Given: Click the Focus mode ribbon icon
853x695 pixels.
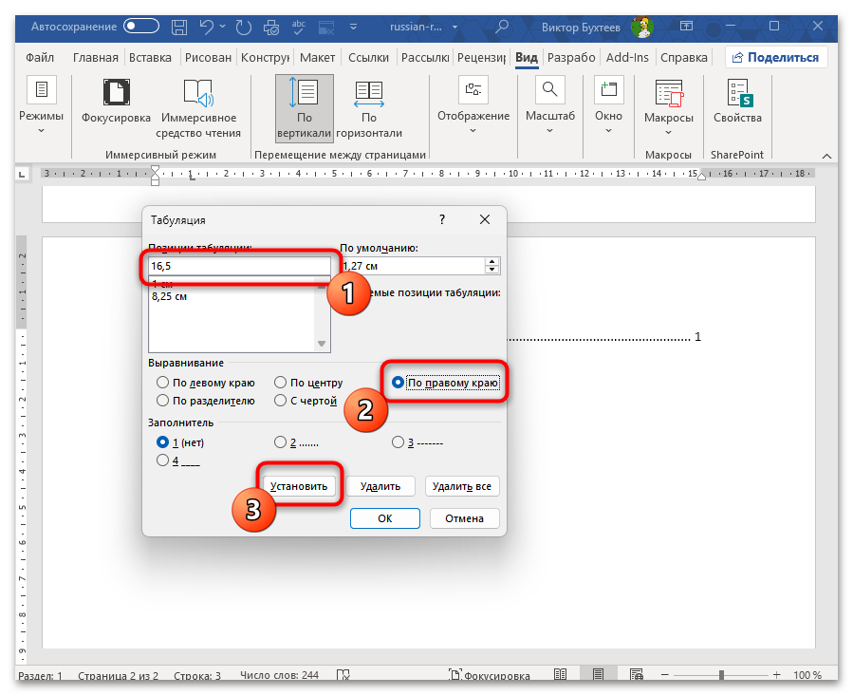Looking at the screenshot, I should (116, 92).
